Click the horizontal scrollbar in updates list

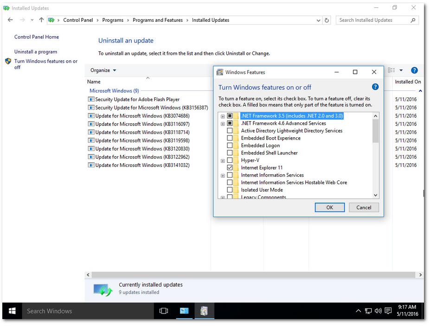(x=253, y=275)
